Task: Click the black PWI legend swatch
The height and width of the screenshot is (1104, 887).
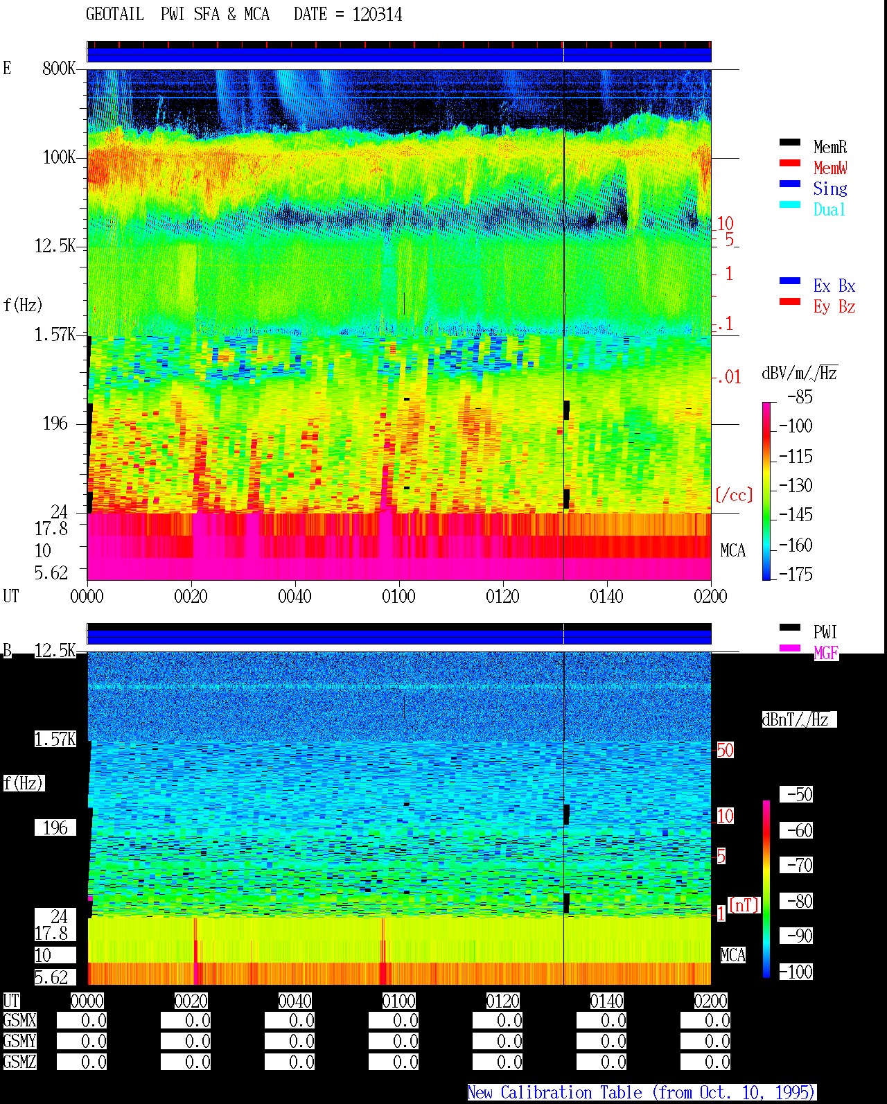Action: [x=790, y=627]
